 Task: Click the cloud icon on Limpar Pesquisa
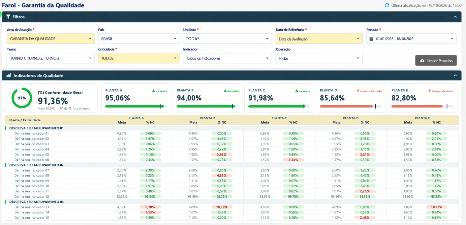[422, 61]
